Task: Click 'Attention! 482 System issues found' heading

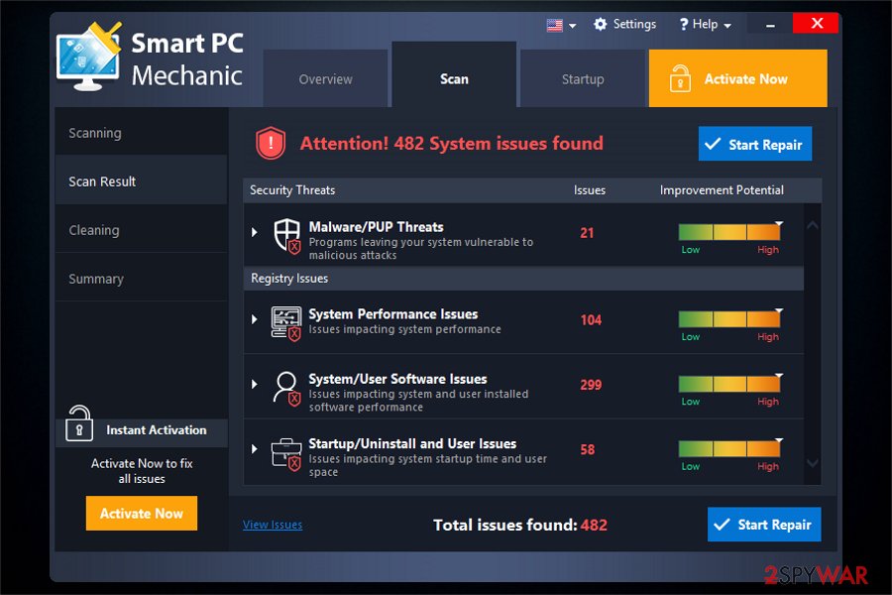Action: pos(451,143)
